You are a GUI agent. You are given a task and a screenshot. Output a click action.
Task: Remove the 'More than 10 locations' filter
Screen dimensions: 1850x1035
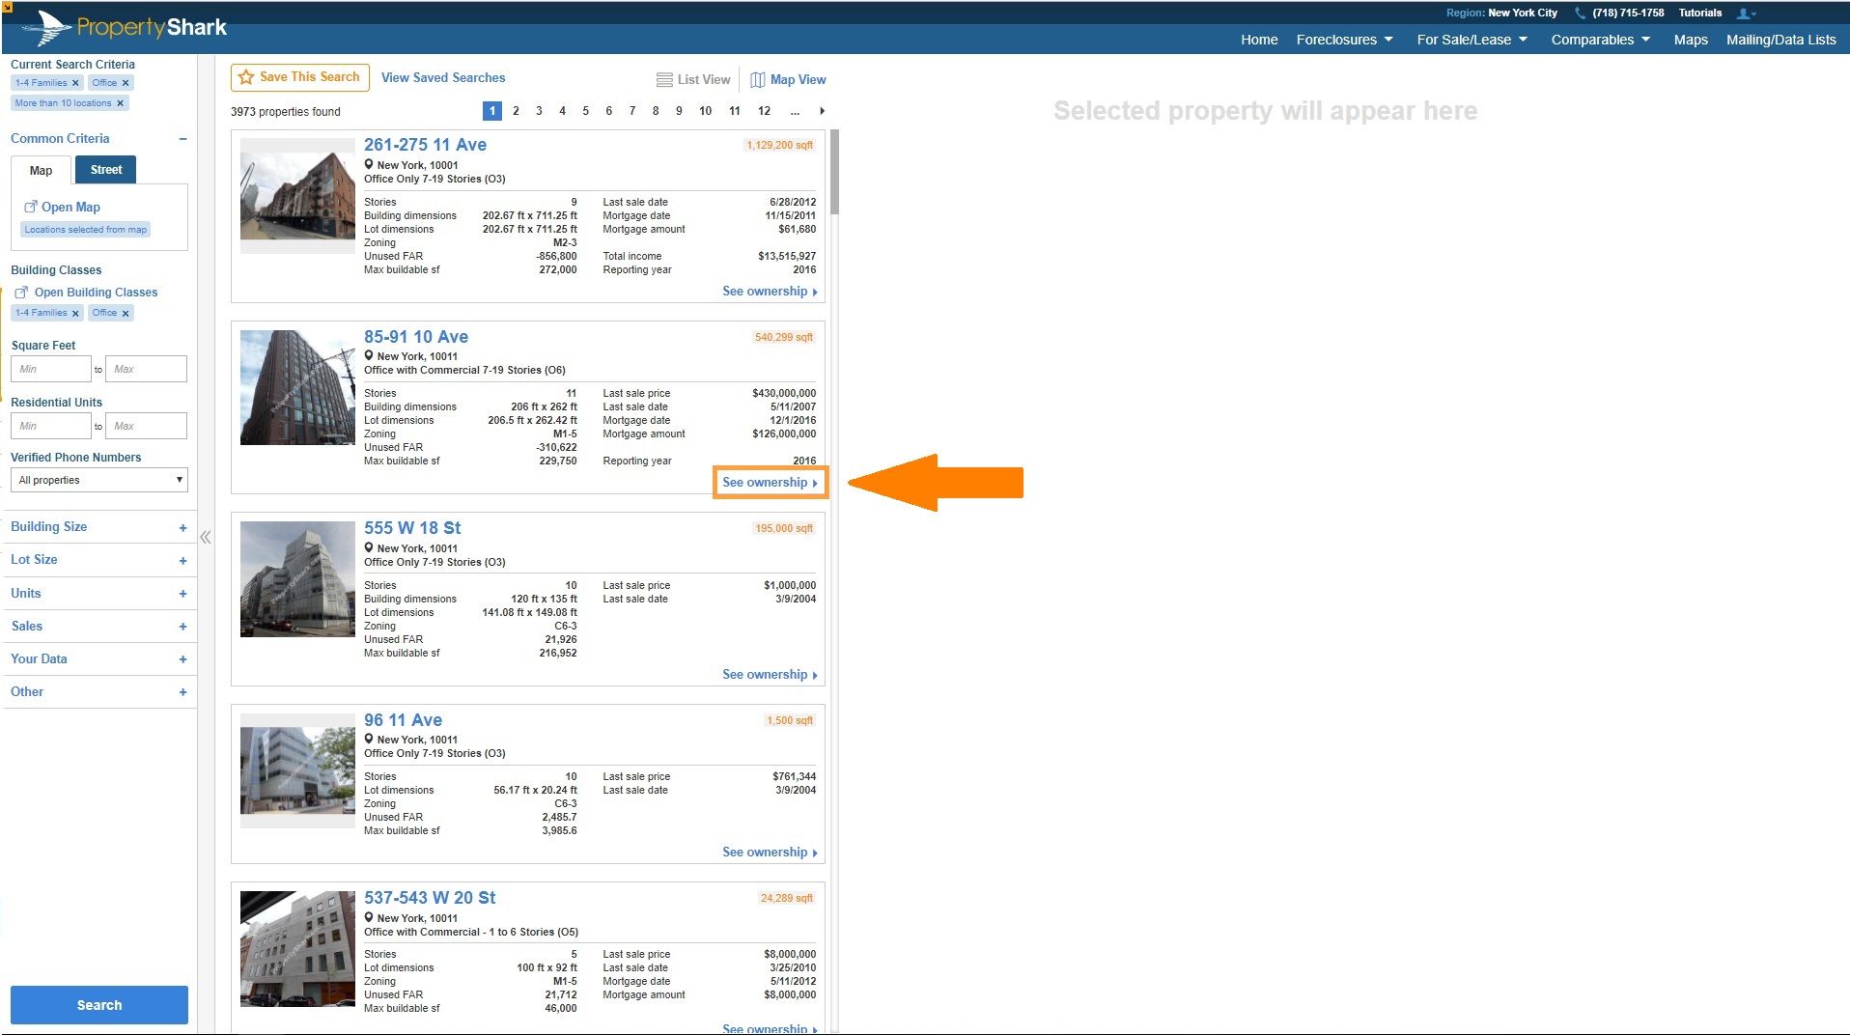click(120, 102)
